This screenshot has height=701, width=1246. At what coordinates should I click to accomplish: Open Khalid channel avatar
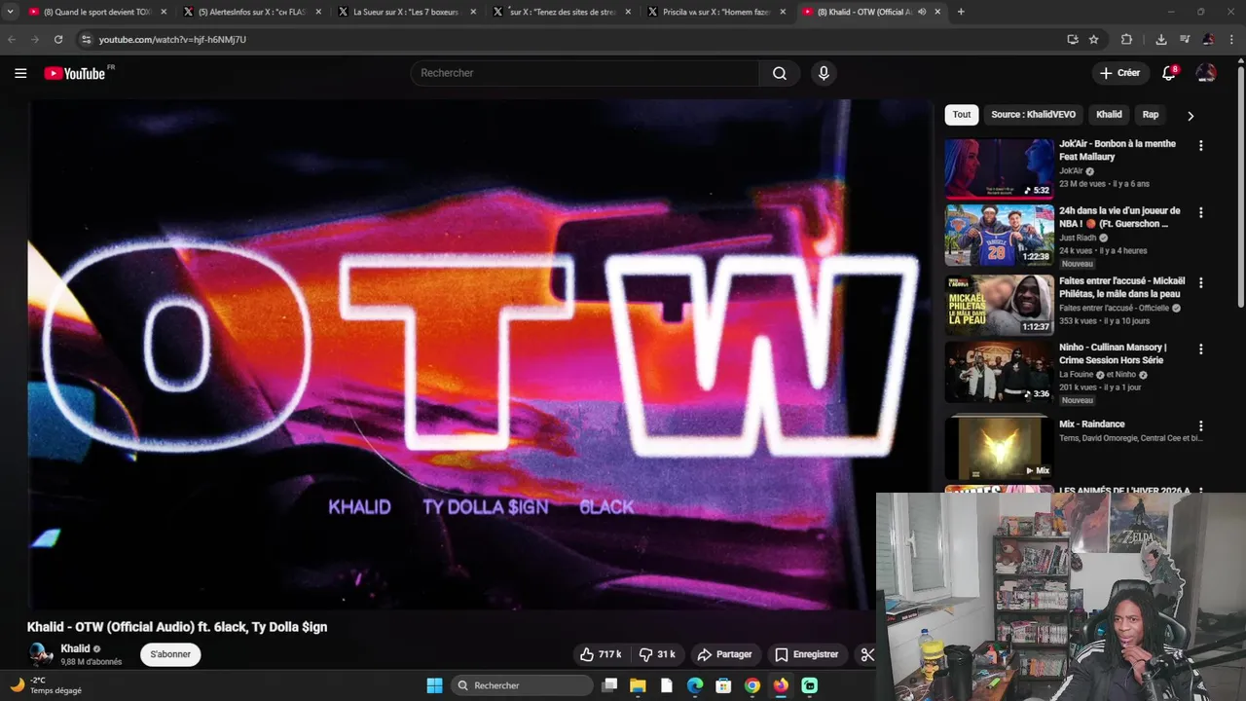click(40, 654)
